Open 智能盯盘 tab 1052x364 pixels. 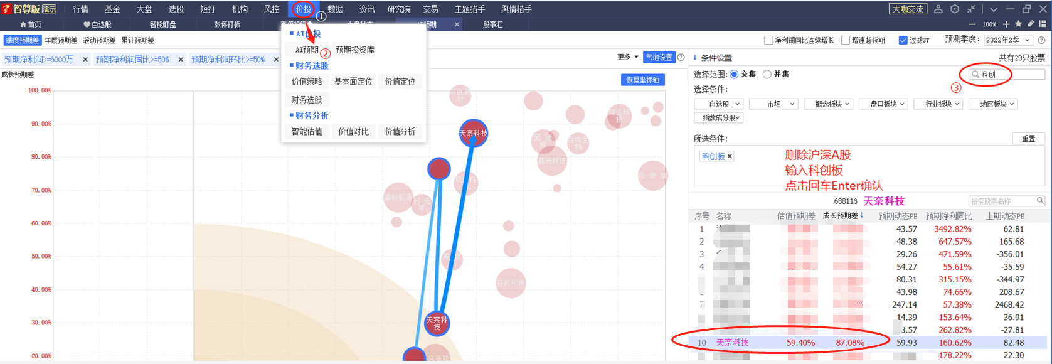[162, 24]
